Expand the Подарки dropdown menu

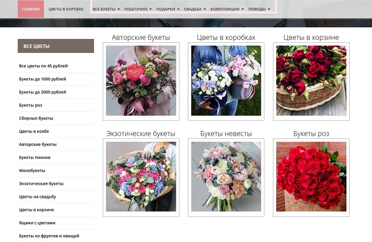tap(167, 9)
